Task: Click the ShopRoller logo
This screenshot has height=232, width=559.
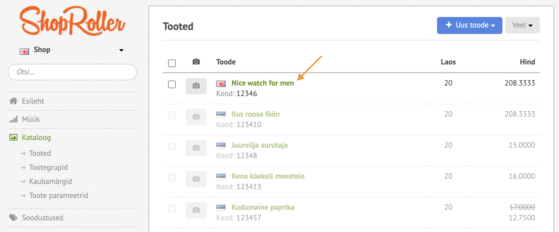Action: pos(72,21)
